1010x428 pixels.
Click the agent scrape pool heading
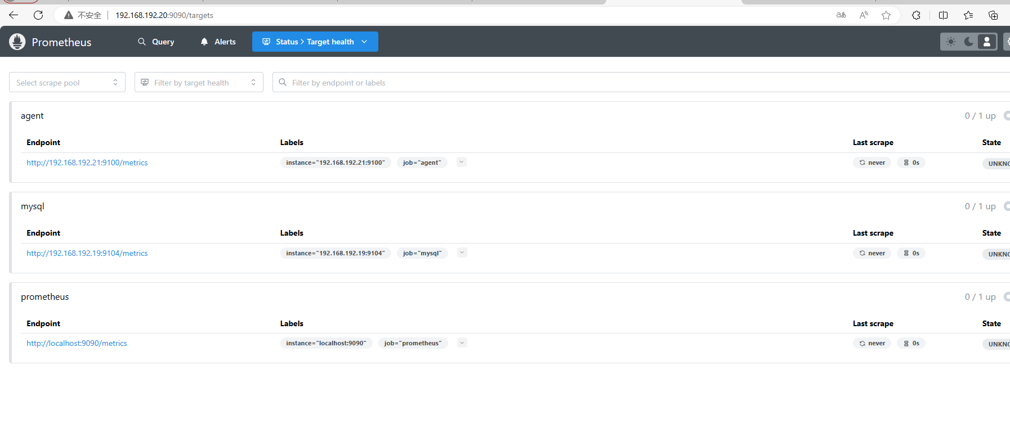[x=32, y=116]
